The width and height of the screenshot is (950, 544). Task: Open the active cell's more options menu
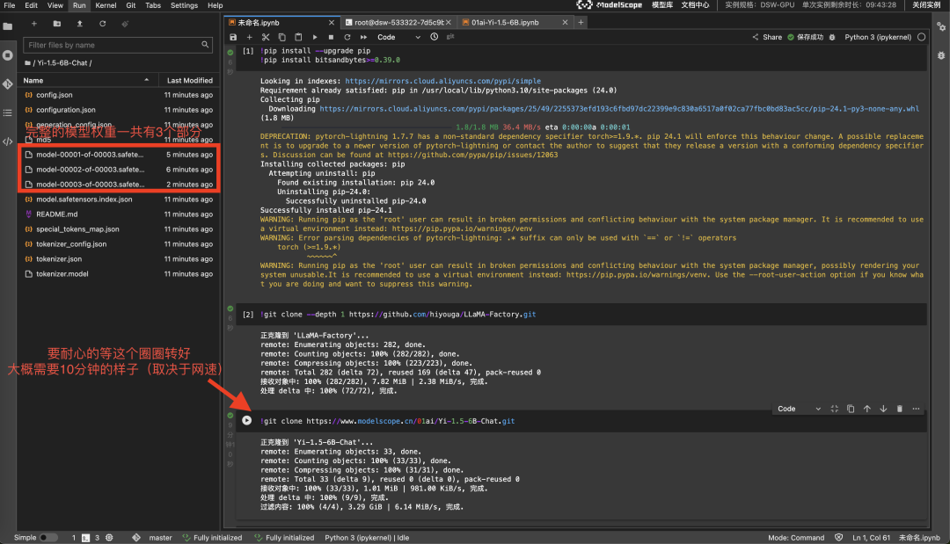pos(916,409)
